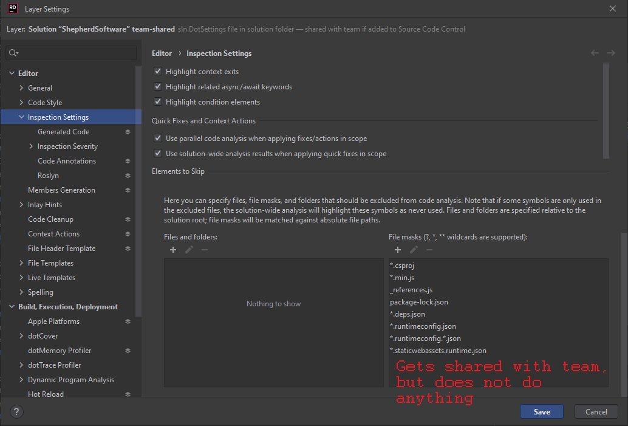The image size is (628, 426).
Task: Navigate forward with the right arrow
Action: (x=611, y=53)
